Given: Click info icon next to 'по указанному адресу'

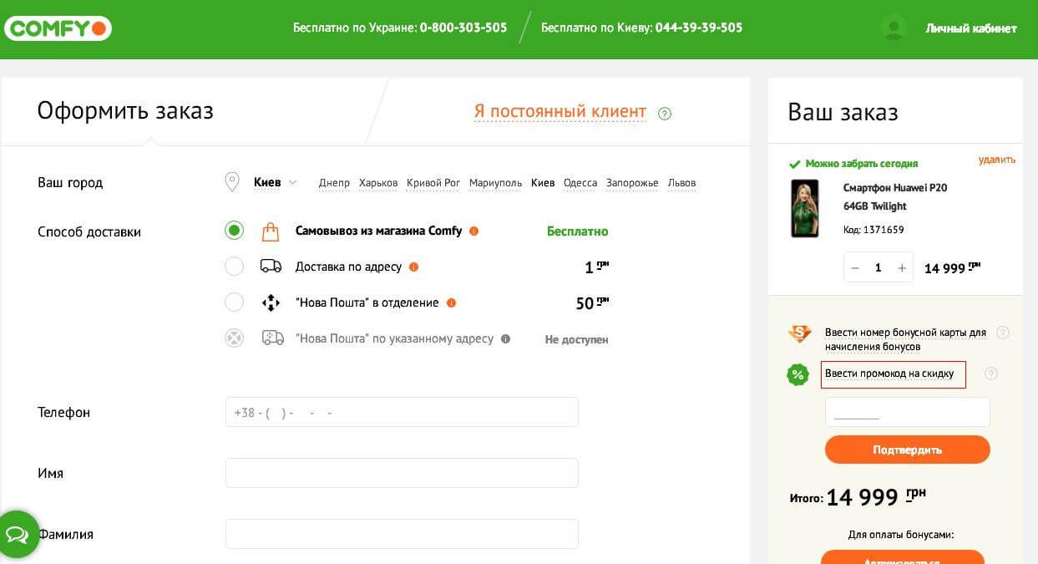Looking at the screenshot, I should 505,339.
